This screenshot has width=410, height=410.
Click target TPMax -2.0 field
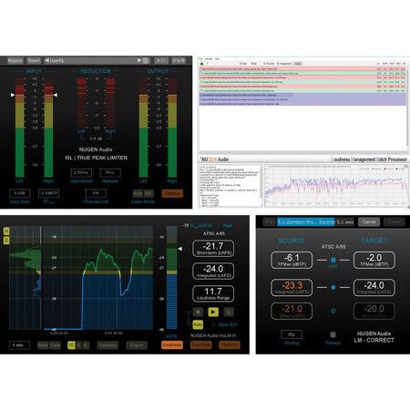pos(374,260)
